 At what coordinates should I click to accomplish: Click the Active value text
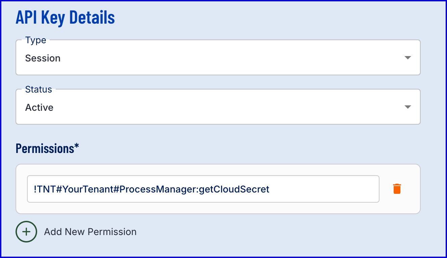[39, 107]
